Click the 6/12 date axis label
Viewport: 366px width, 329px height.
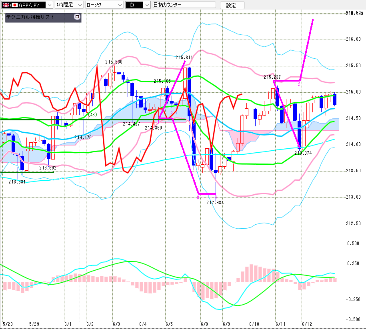pos(307,324)
